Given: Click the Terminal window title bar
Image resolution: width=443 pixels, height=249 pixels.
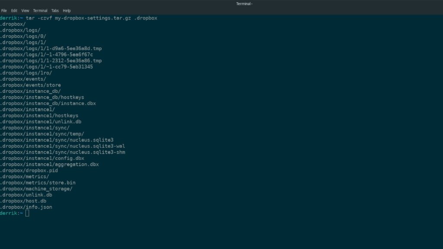Looking at the screenshot, I should point(244,3).
